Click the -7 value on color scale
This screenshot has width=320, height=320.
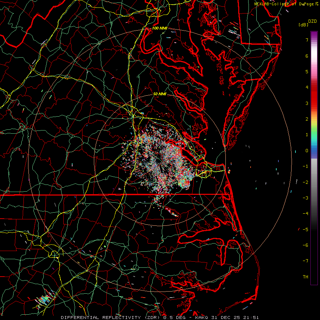(x=305, y=261)
